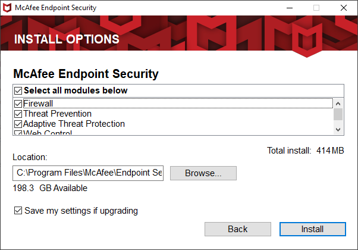Minimize the McAfee Endpoint Security window
Image resolution: width=358 pixels, height=250 pixels.
tap(290, 8)
